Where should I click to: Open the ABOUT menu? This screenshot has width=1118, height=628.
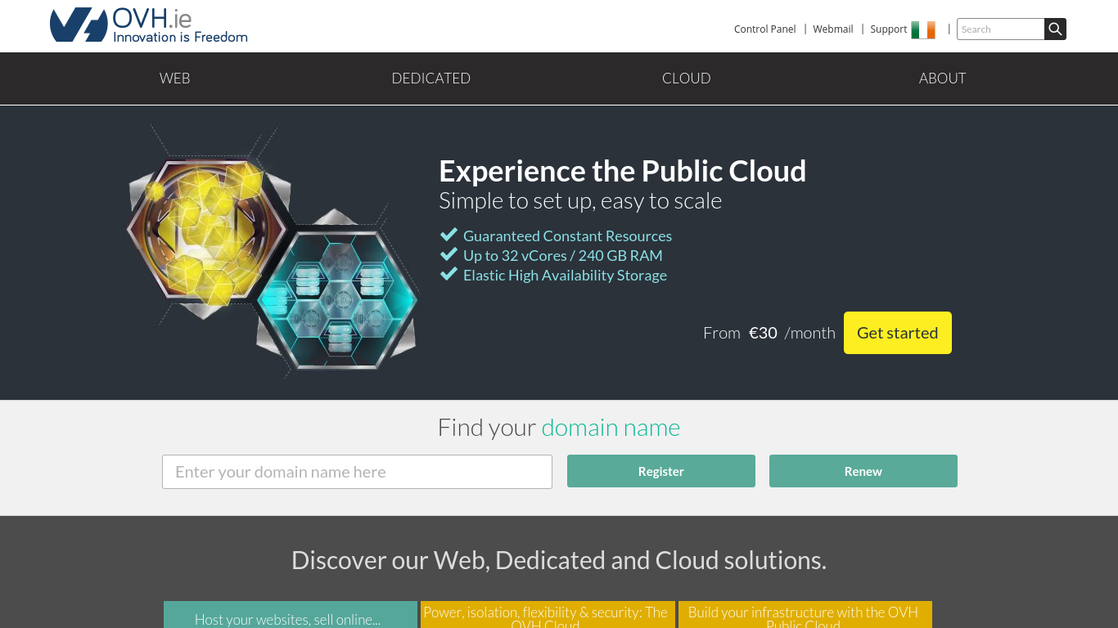click(942, 78)
